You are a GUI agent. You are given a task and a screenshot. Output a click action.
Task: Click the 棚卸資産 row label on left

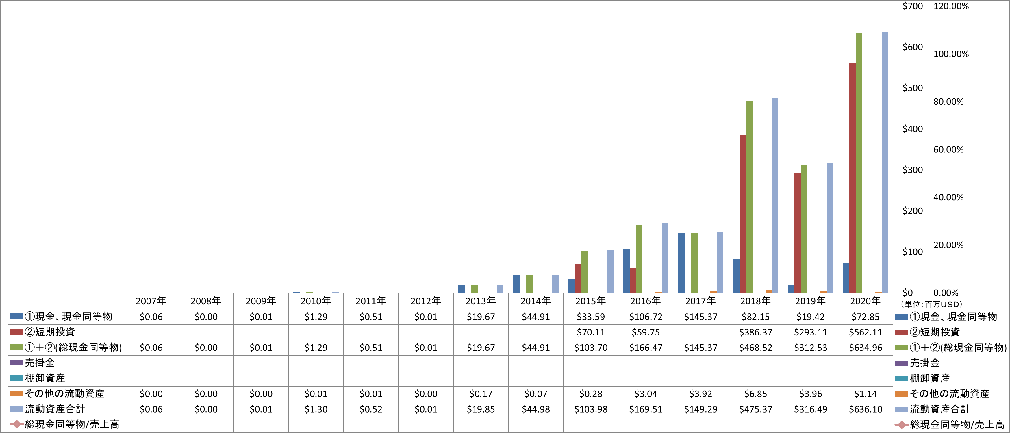coord(45,378)
